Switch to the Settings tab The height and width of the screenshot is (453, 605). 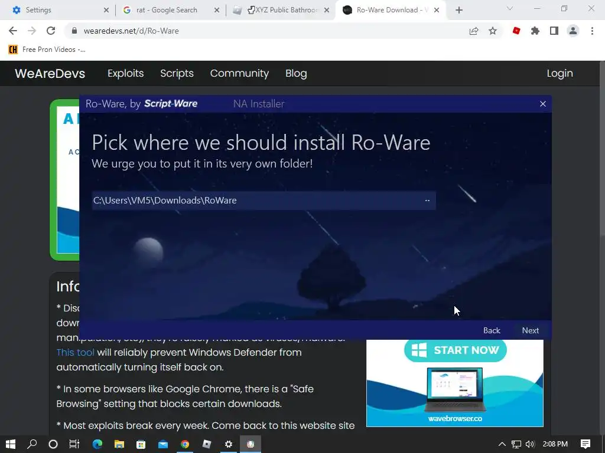click(57, 10)
